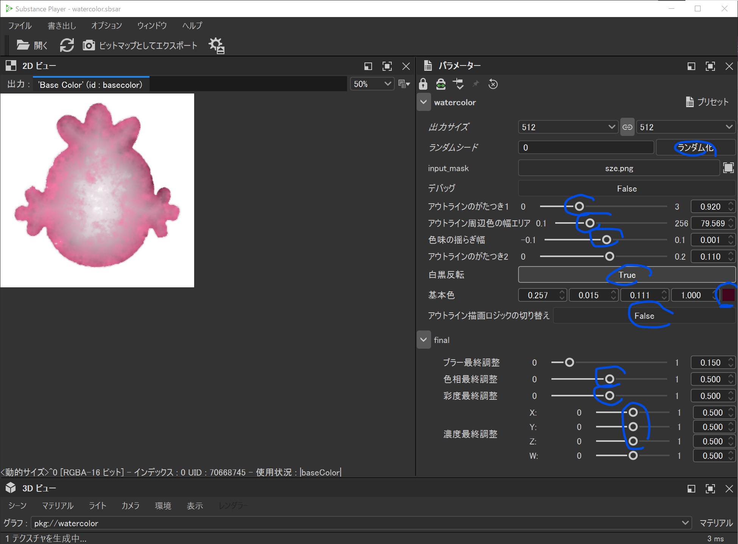Collapse the watercolor parameter group
The height and width of the screenshot is (544, 738).
[x=423, y=102]
